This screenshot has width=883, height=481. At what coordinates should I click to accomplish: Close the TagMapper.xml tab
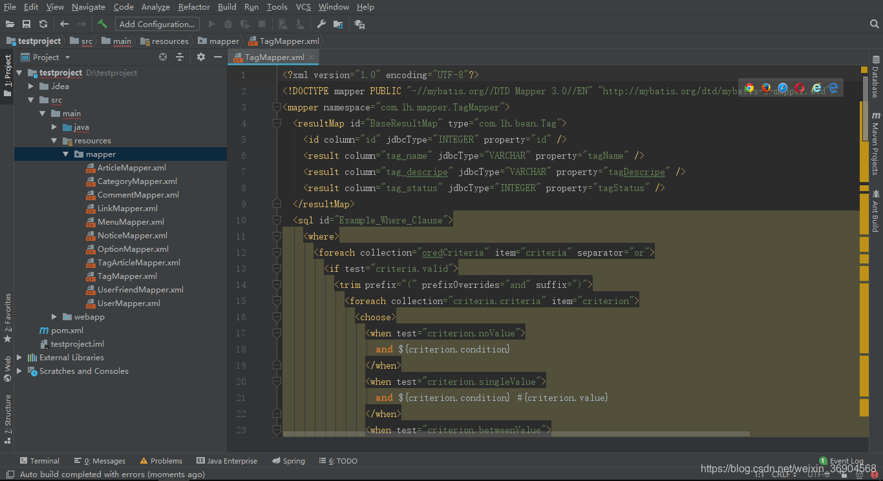point(311,57)
